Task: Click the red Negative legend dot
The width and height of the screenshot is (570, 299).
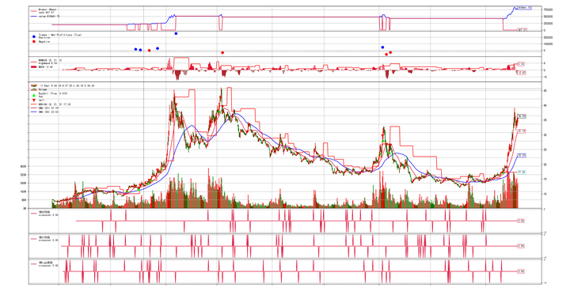Action: [34, 42]
